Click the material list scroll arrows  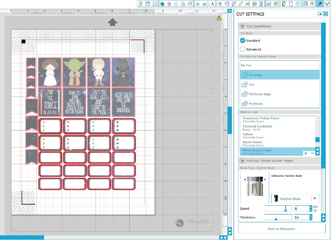(x=317, y=151)
